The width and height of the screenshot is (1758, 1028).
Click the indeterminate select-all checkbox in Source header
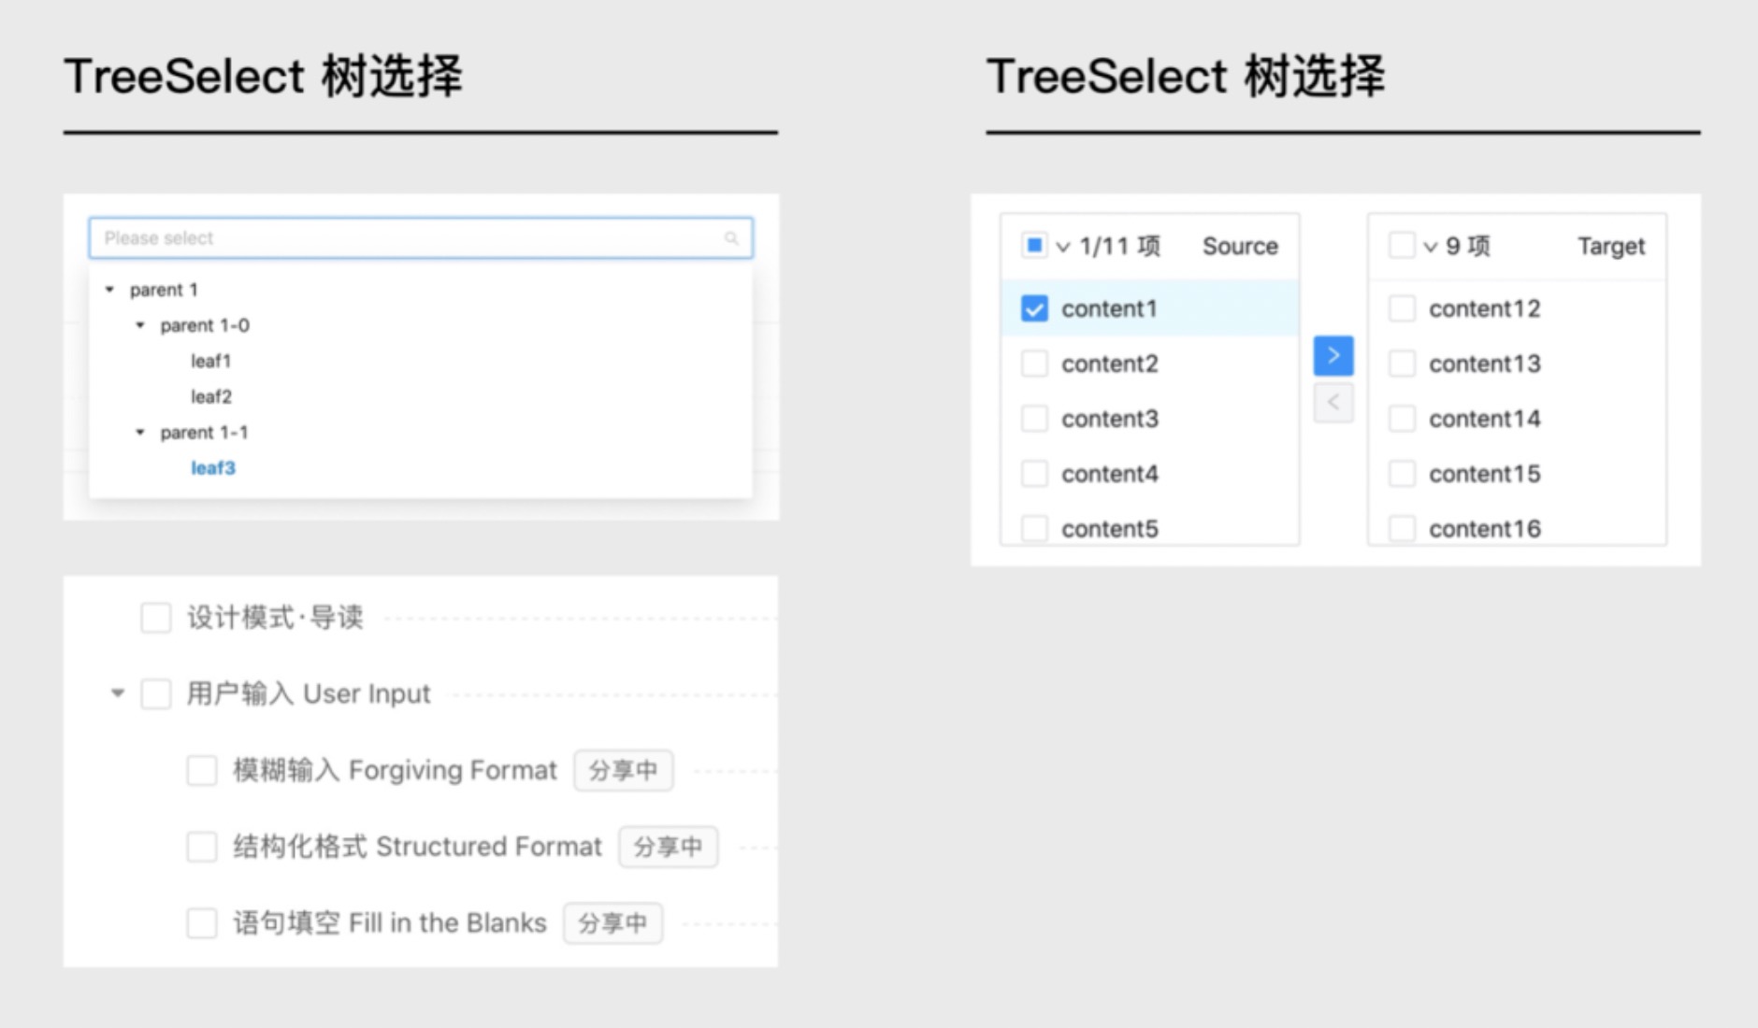(x=1033, y=245)
